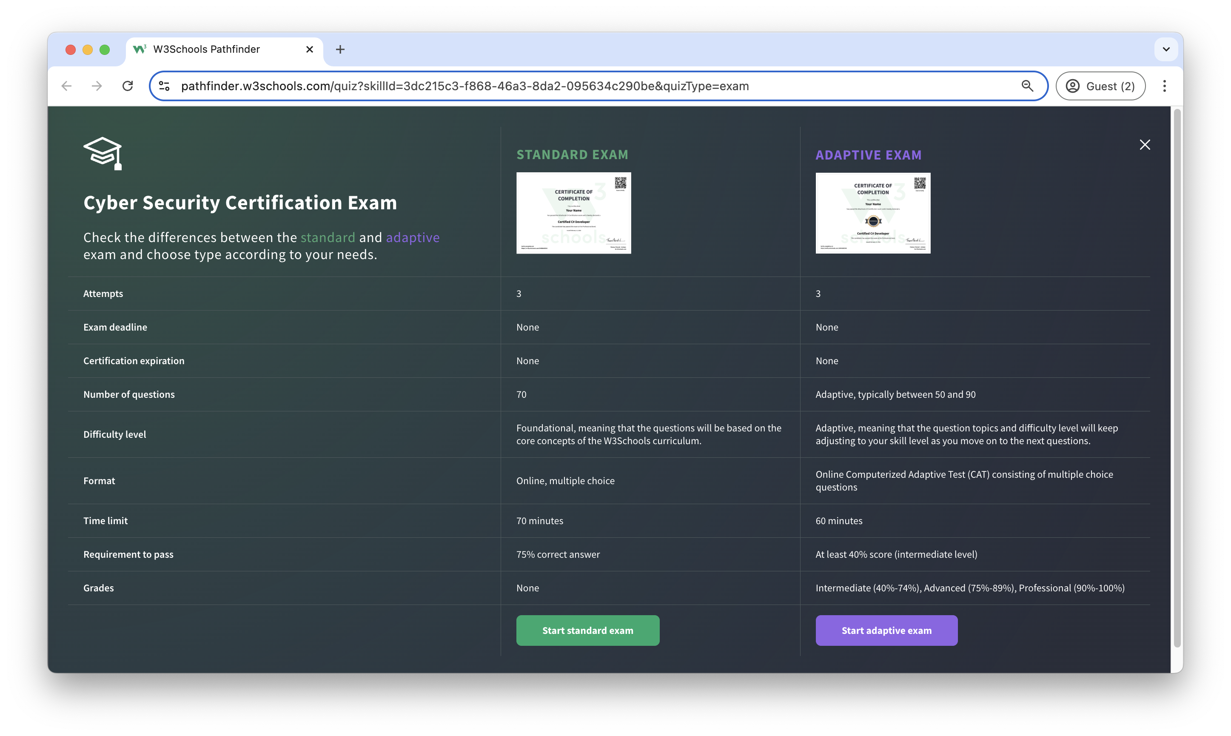
Task: Open a new tab with plus button
Action: [340, 50]
